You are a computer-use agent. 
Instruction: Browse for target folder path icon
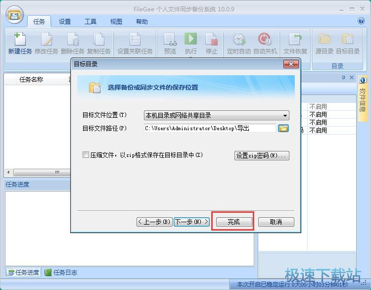coord(283,128)
